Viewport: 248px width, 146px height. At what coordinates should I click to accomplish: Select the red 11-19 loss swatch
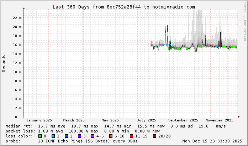(x=131, y=136)
